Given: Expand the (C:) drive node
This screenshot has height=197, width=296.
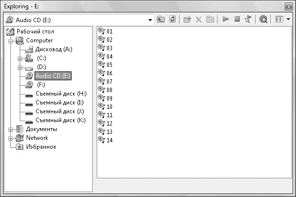Looking at the screenshot, I should click(x=20, y=58).
